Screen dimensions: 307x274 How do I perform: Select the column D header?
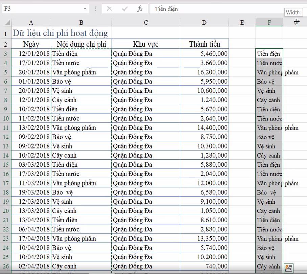coord(204,22)
